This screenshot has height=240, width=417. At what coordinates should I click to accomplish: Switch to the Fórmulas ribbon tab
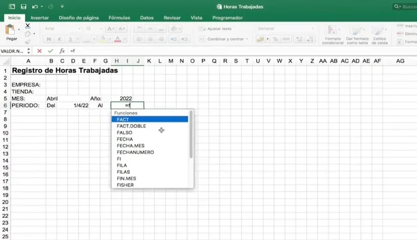(119, 18)
